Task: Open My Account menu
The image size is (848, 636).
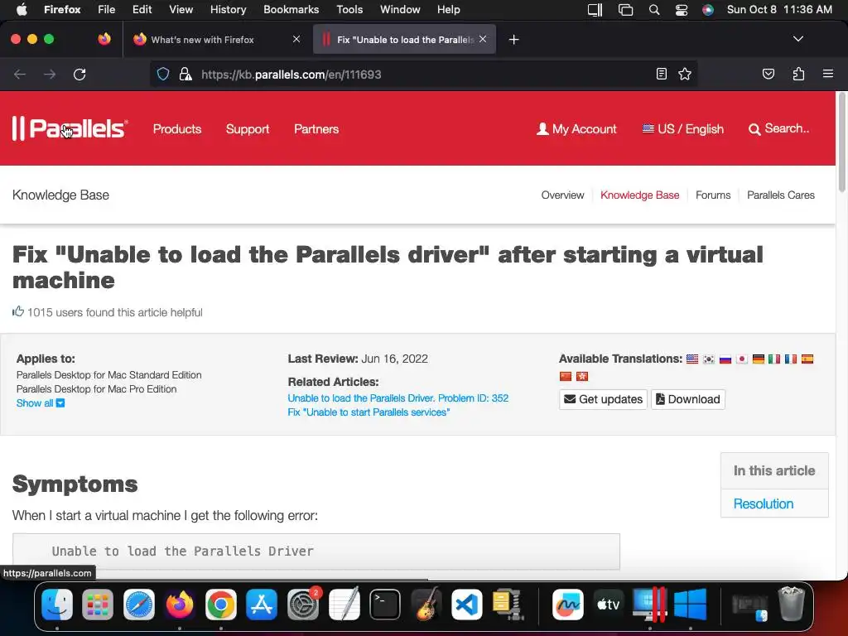Action: 576,128
